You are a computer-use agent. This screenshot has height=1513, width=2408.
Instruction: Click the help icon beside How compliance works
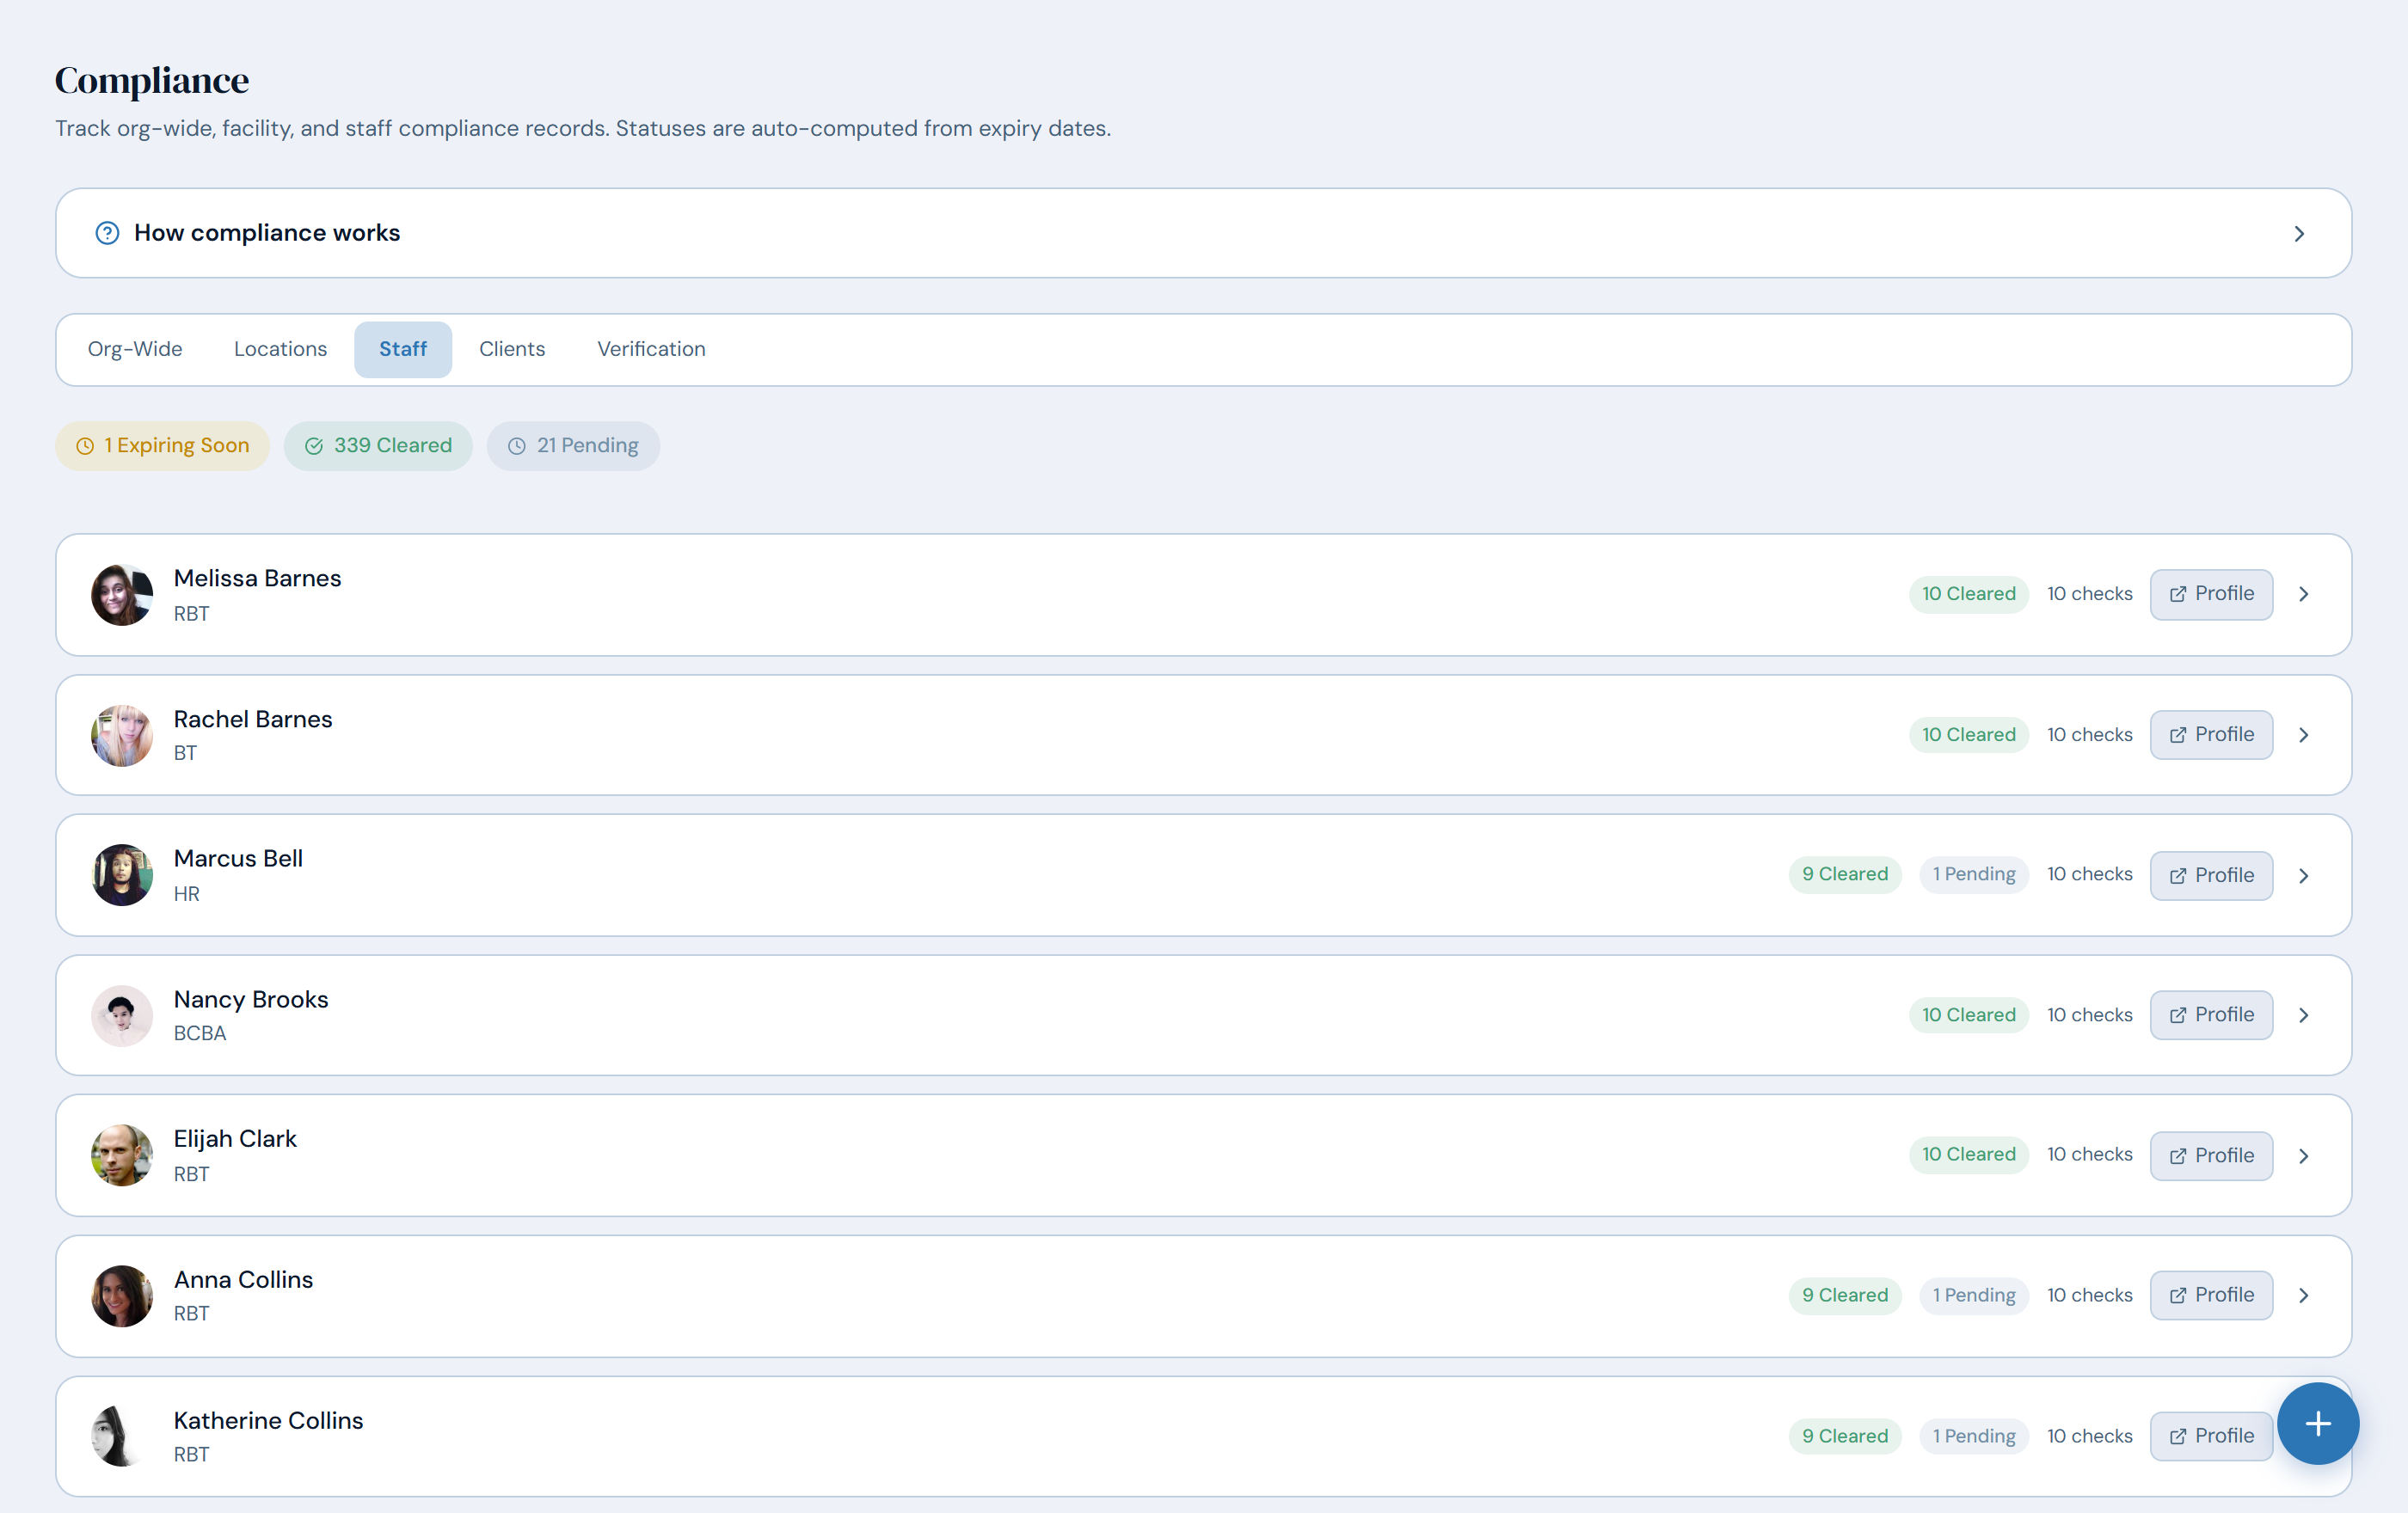pos(107,233)
